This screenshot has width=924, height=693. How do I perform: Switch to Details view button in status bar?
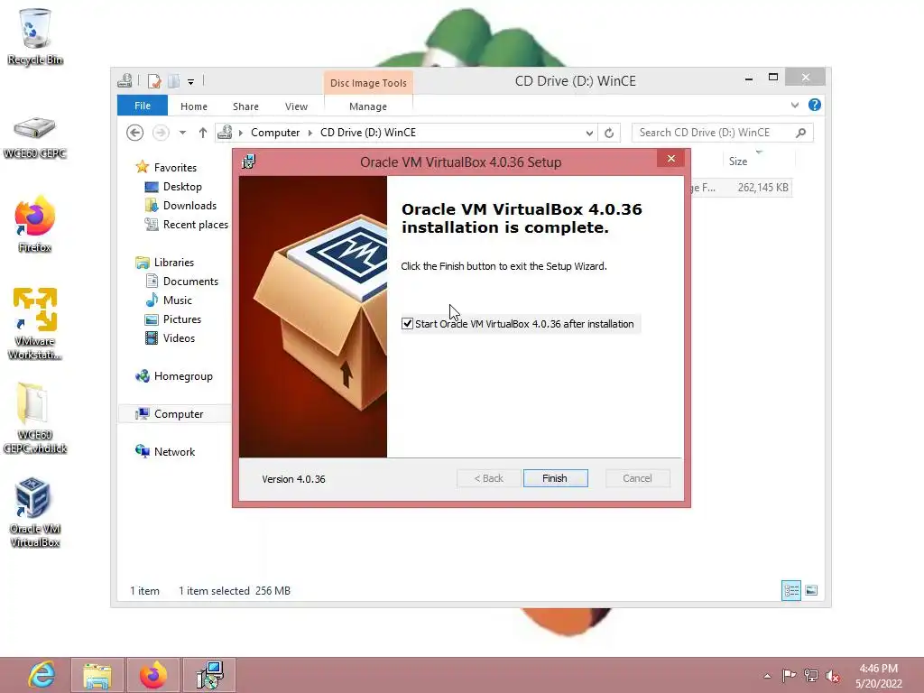point(790,590)
